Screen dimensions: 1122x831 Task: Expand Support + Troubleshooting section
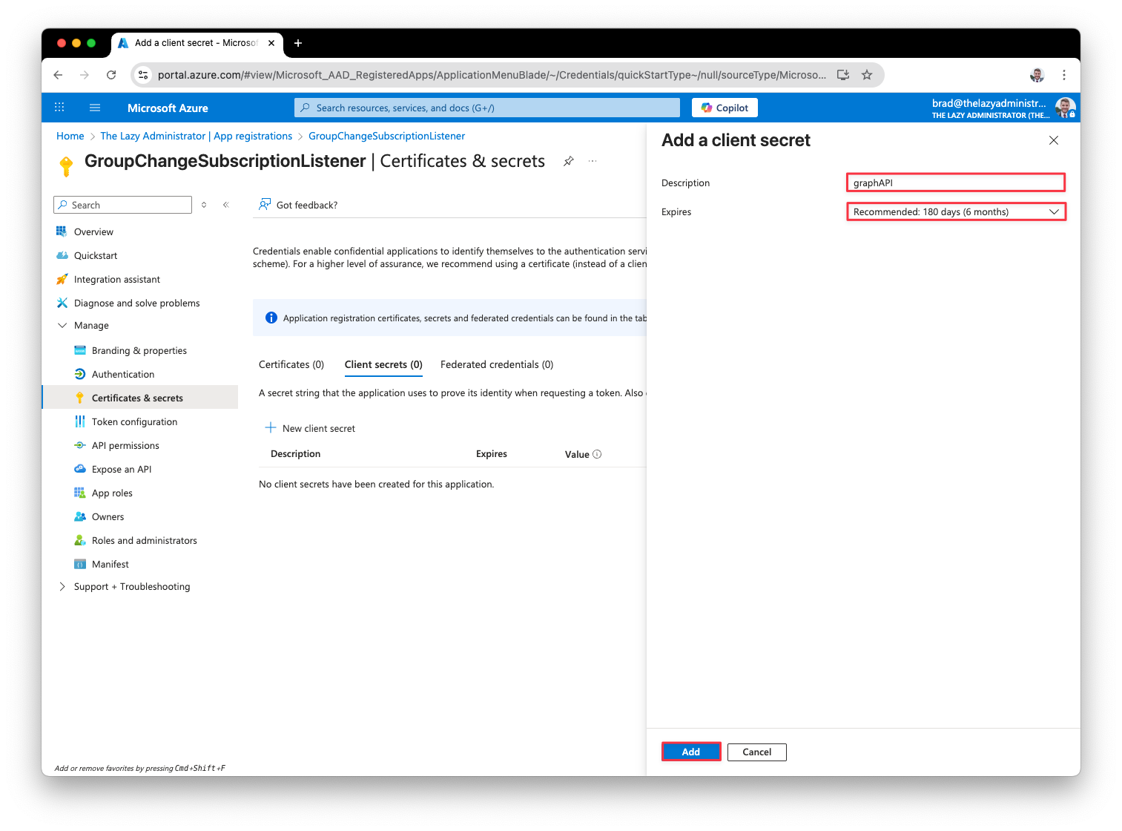(62, 587)
